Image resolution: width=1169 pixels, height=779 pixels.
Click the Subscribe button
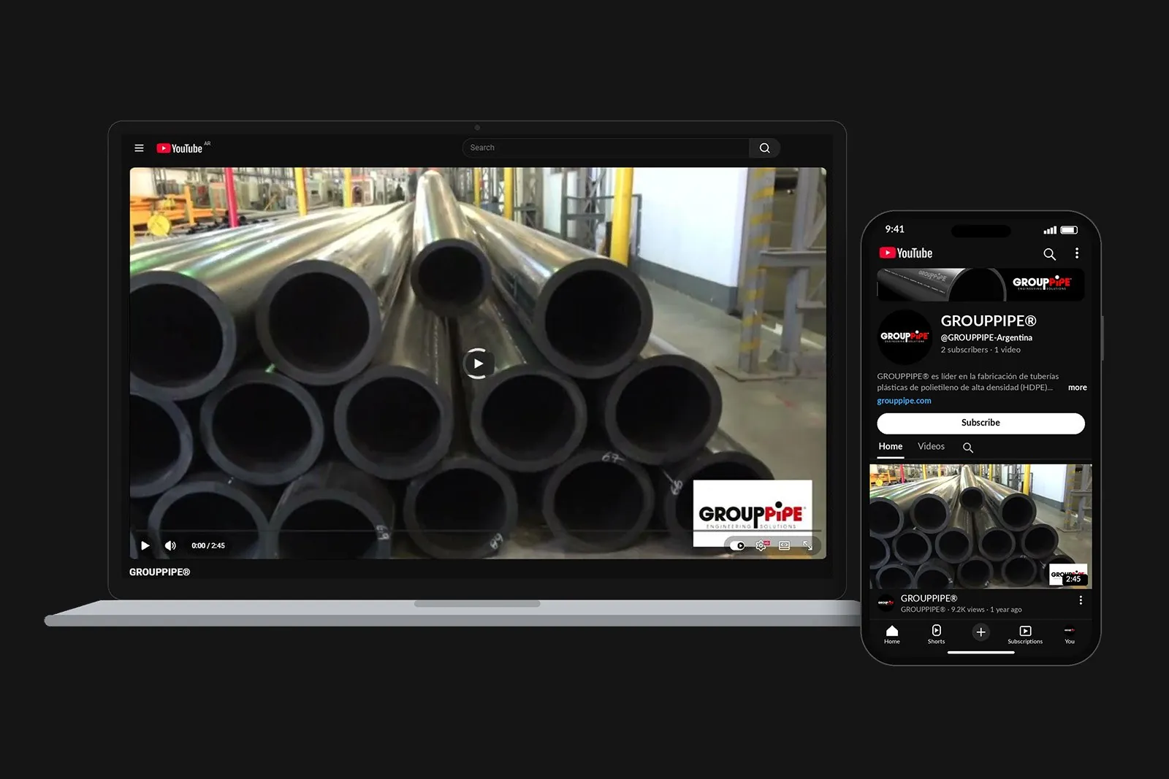(980, 423)
